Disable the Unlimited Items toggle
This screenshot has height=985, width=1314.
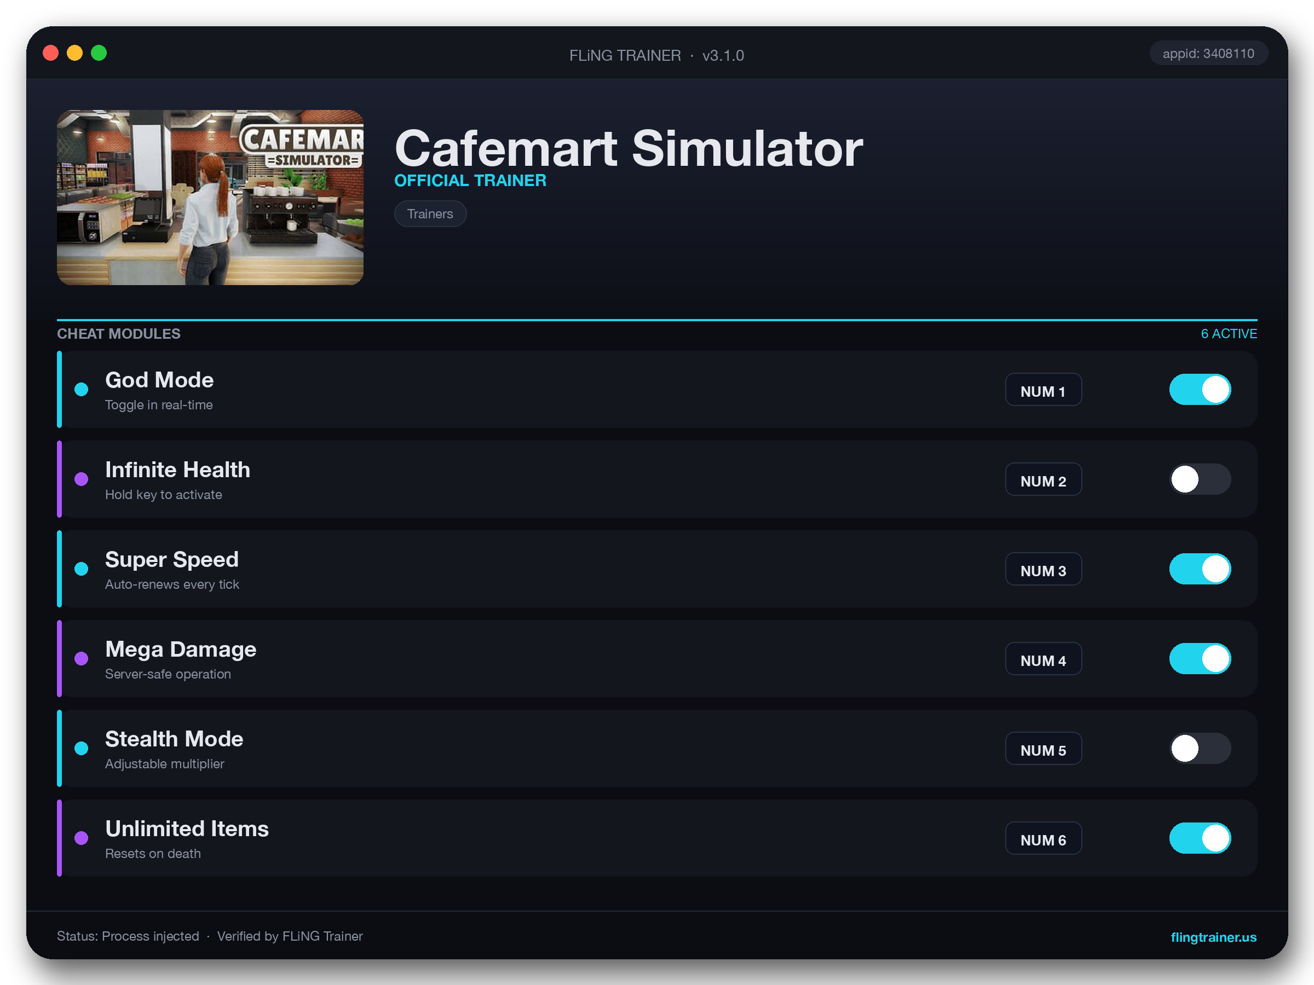click(1200, 838)
